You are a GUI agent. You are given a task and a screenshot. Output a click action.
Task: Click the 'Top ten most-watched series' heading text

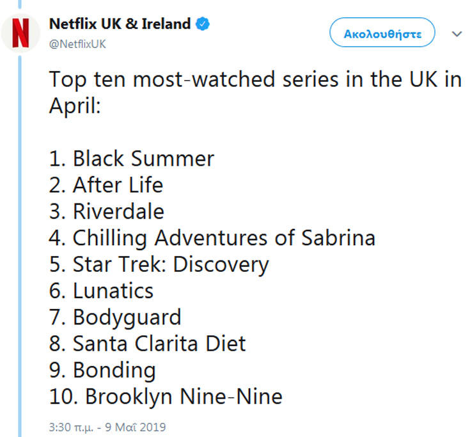(255, 79)
